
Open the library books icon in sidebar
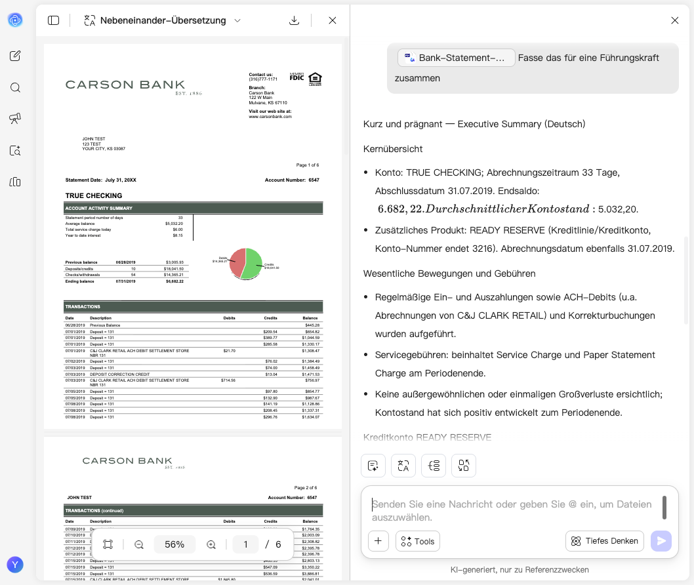(x=15, y=182)
